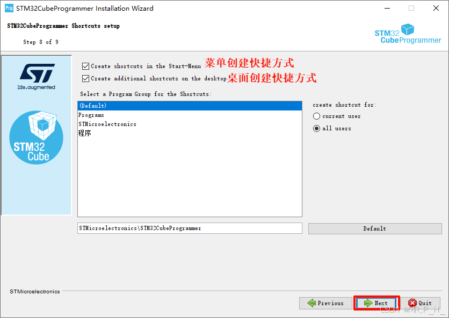The image size is (449, 318).
Task: Select the 程序 program group entry
Action: 190,134
